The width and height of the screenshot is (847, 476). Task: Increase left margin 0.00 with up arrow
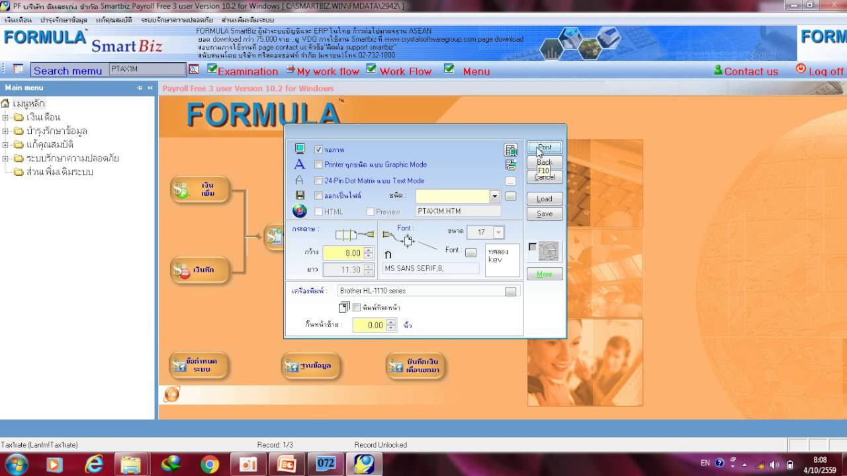391,322
